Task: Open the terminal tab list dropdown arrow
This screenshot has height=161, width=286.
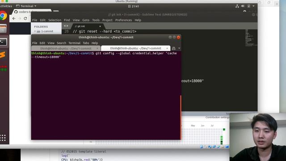Action: [179, 48]
